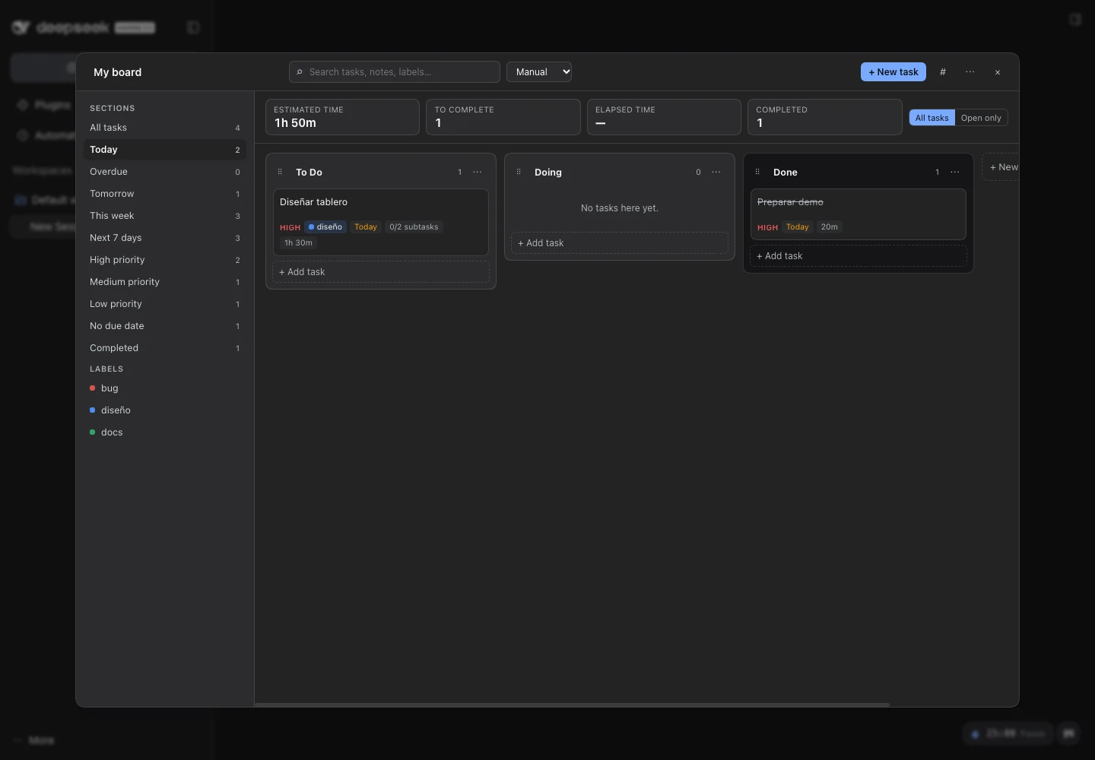Open the Done column options menu
This screenshot has height=760, width=1095.
click(x=955, y=172)
